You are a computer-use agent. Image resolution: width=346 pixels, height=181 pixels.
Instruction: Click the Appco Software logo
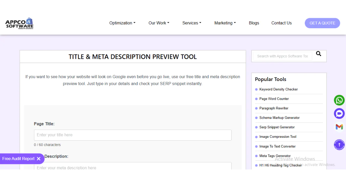coord(19,23)
